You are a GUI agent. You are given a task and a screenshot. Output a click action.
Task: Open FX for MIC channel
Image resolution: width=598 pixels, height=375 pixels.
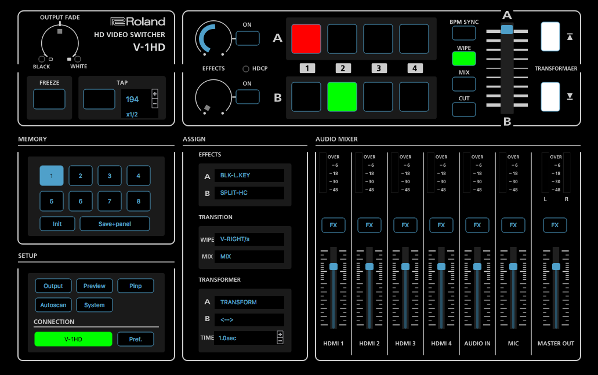tap(513, 225)
